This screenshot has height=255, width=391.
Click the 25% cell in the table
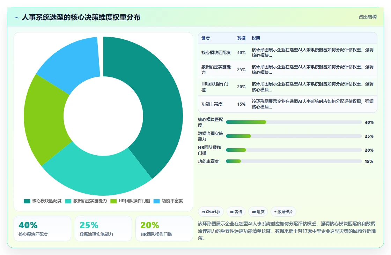(x=241, y=69)
